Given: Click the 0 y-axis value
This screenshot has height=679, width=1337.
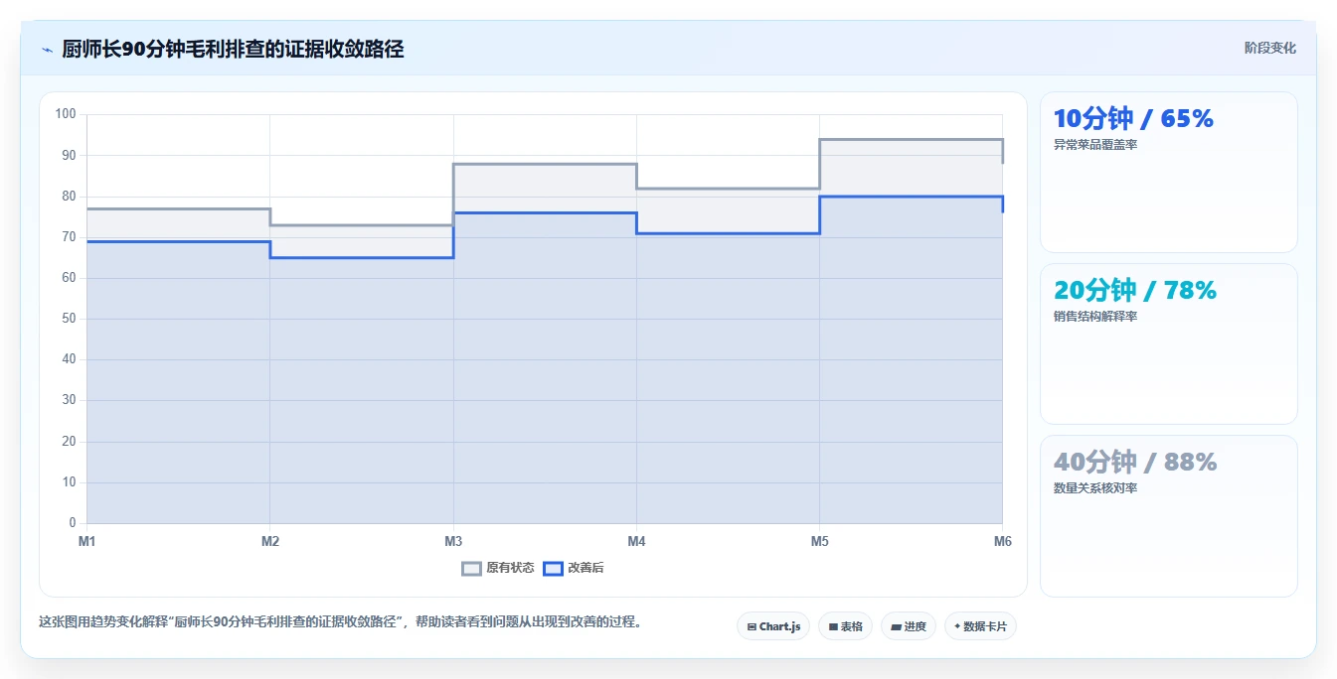Looking at the screenshot, I should [73, 523].
